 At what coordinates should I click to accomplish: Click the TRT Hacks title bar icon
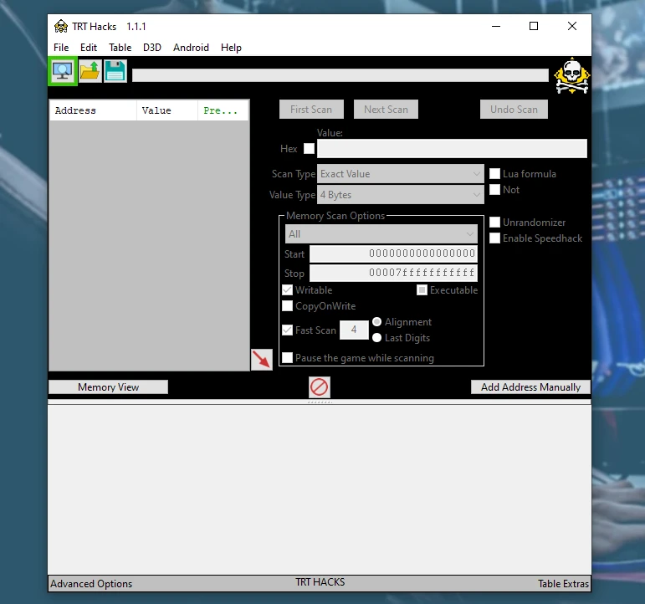click(61, 27)
